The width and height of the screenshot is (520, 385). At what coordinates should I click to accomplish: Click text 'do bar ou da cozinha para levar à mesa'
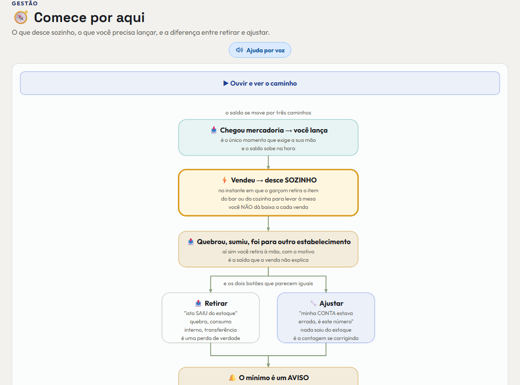click(x=268, y=199)
